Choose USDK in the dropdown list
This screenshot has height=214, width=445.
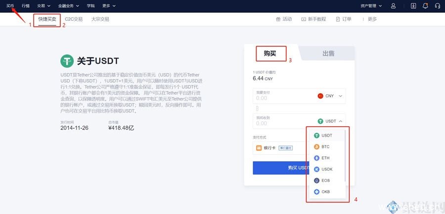326,170
